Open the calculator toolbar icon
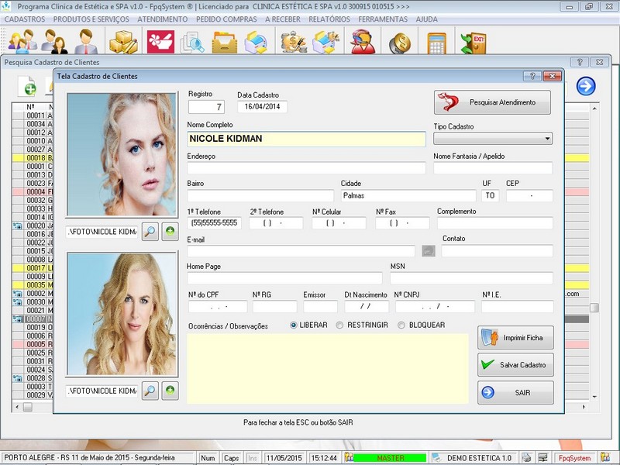This screenshot has width=620, height=465. [x=437, y=41]
